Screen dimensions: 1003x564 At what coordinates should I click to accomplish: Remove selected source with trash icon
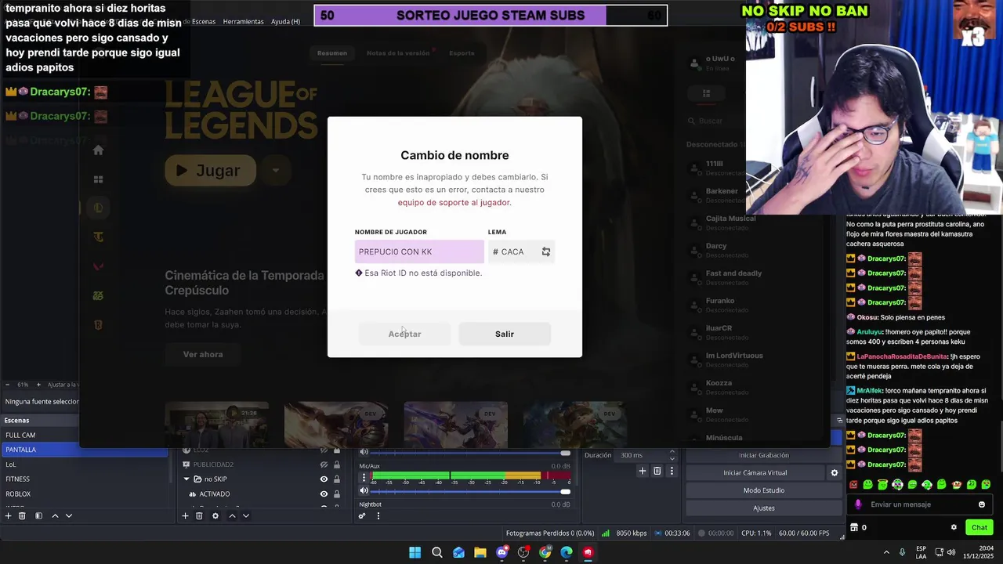(199, 515)
